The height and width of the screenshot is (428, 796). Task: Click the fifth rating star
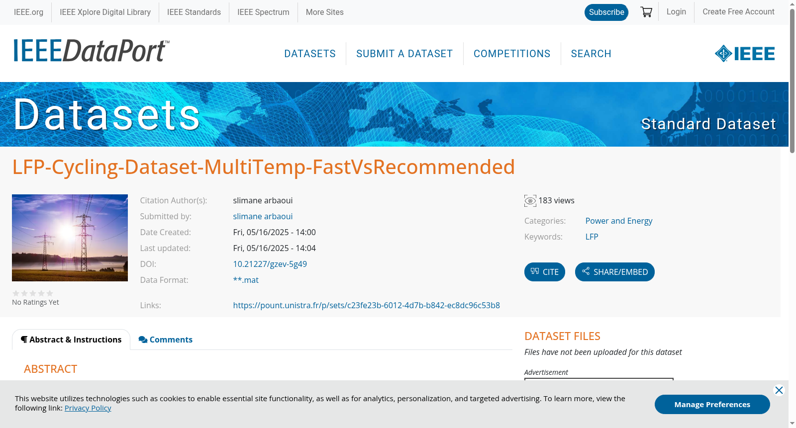[50, 293]
